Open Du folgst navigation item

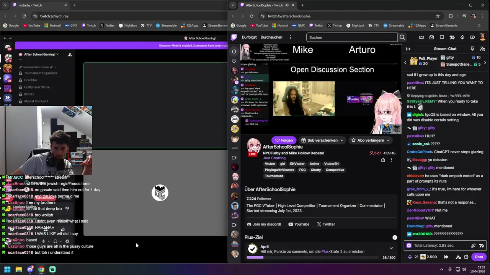(249, 37)
